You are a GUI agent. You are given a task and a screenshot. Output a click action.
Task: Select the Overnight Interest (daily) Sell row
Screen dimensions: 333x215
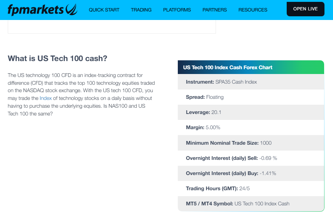click(x=251, y=158)
